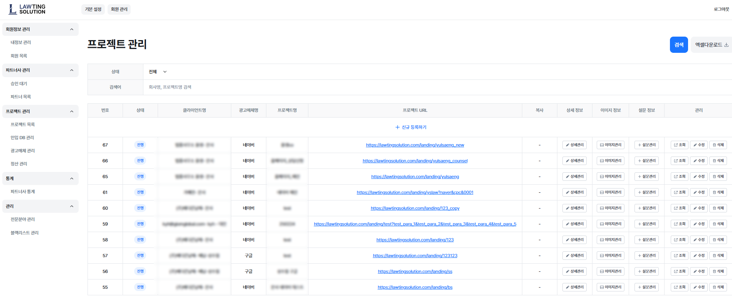Delete project 59 with 삭제 button
The image size is (732, 298).
(x=718, y=224)
